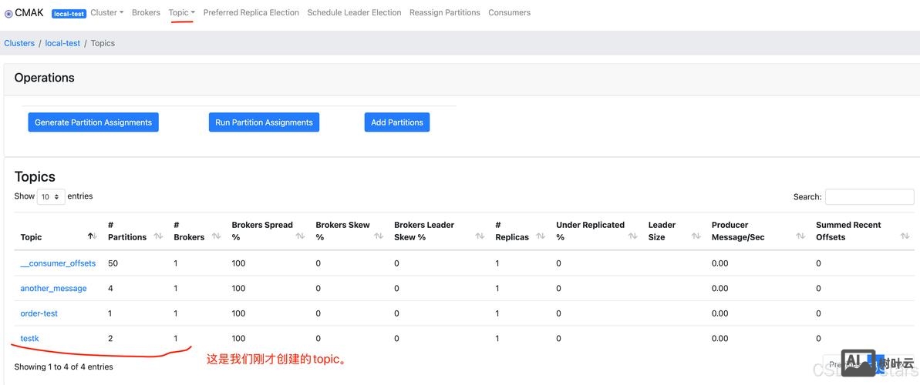The height and width of the screenshot is (385, 920).
Task: Sort by Under Replicated % icon
Action: [x=632, y=236]
